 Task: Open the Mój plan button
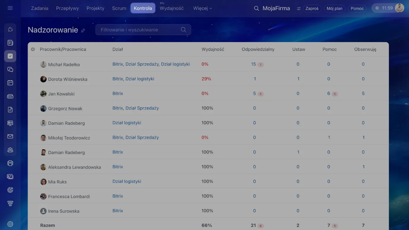pos(334,9)
